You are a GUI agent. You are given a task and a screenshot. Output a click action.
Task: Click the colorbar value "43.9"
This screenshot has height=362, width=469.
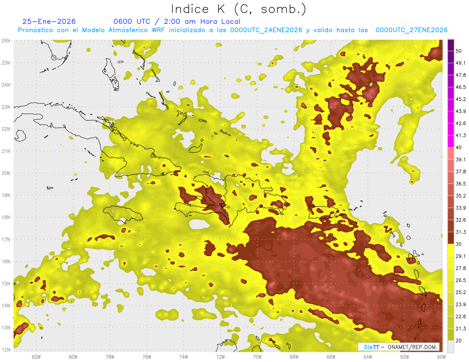click(461, 111)
